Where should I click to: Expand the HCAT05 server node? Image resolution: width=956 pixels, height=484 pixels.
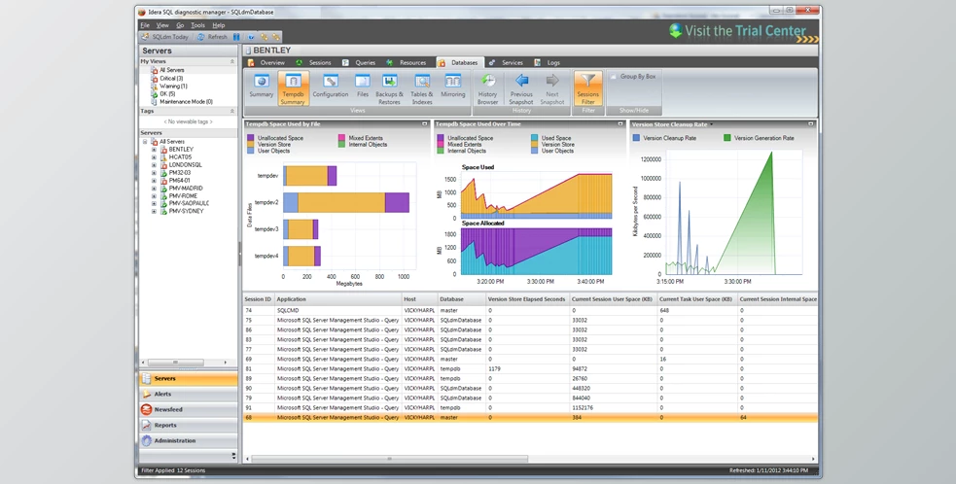(154, 157)
